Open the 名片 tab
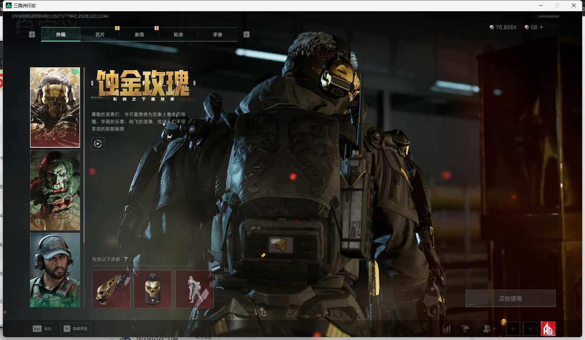The width and height of the screenshot is (585, 340). (x=100, y=34)
